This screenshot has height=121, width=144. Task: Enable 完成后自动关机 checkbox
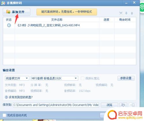[4, 115]
